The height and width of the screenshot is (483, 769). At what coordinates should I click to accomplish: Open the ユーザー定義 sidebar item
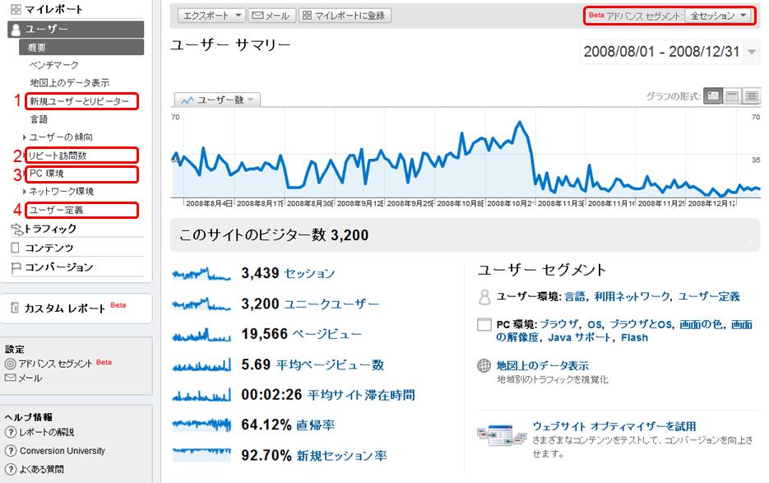(56, 210)
